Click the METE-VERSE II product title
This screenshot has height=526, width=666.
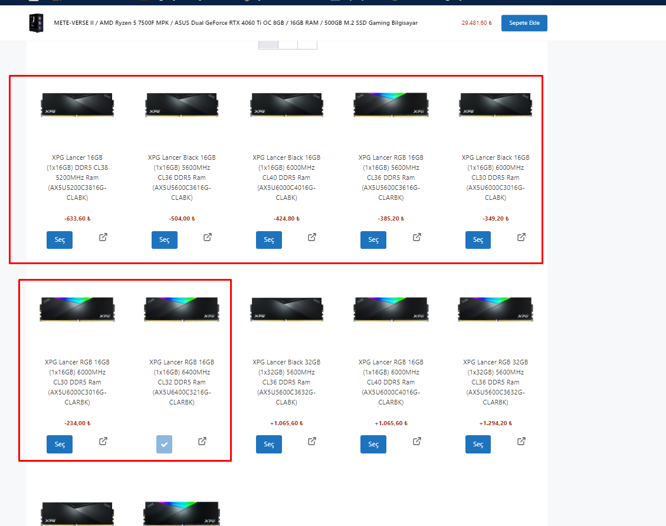pyautogui.click(x=236, y=23)
